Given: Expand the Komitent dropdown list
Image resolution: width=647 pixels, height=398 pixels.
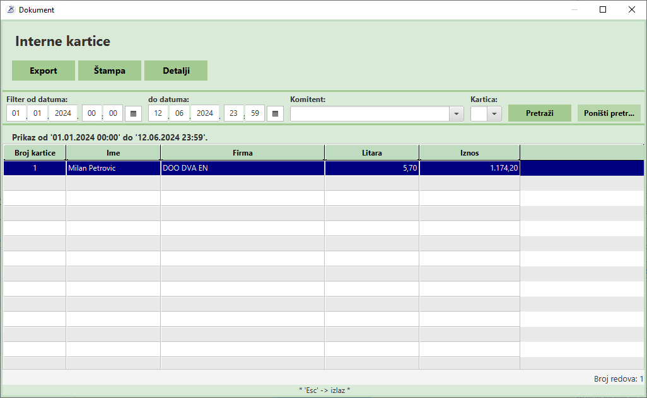Looking at the screenshot, I should click(456, 113).
